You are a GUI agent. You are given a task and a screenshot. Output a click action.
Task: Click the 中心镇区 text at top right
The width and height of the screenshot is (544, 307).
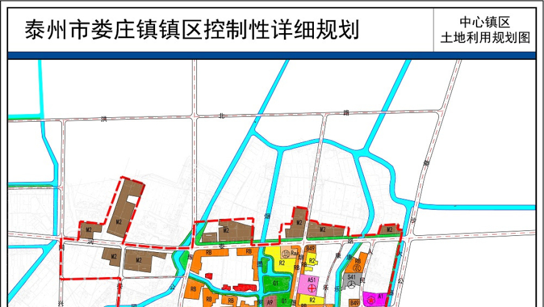click(485, 21)
